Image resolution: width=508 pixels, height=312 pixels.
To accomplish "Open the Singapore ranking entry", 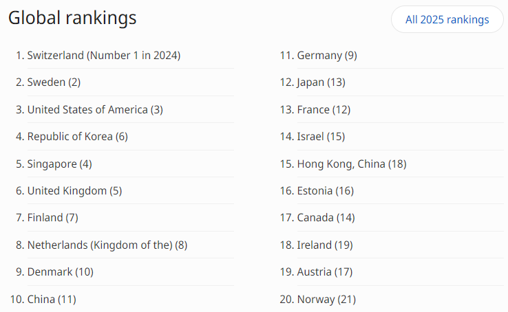I will pyautogui.click(x=59, y=164).
